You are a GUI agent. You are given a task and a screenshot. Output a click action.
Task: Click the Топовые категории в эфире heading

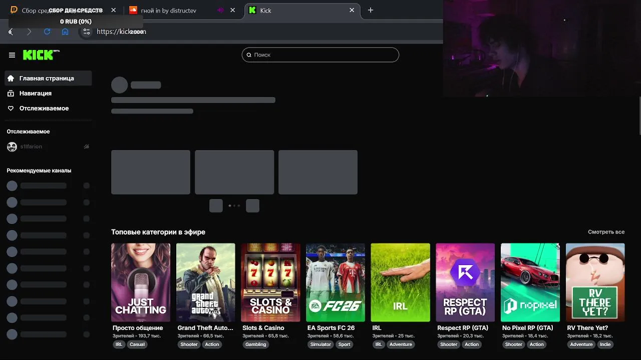158,232
